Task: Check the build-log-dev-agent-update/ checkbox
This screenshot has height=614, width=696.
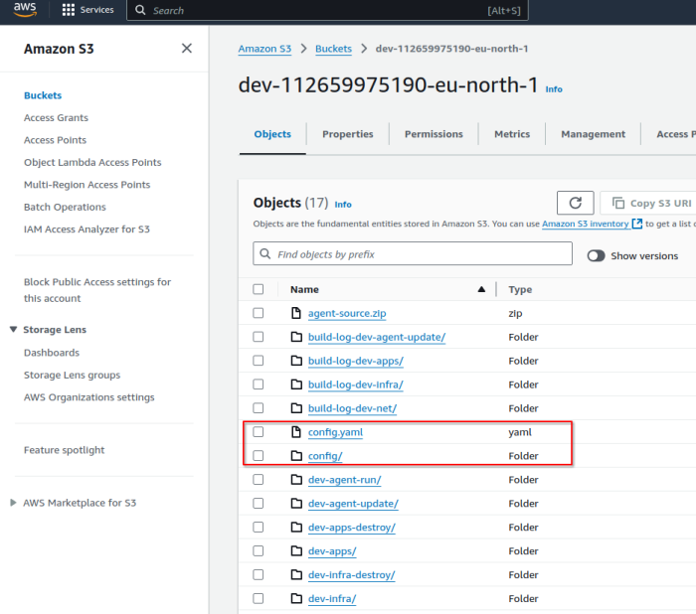Action: (258, 337)
